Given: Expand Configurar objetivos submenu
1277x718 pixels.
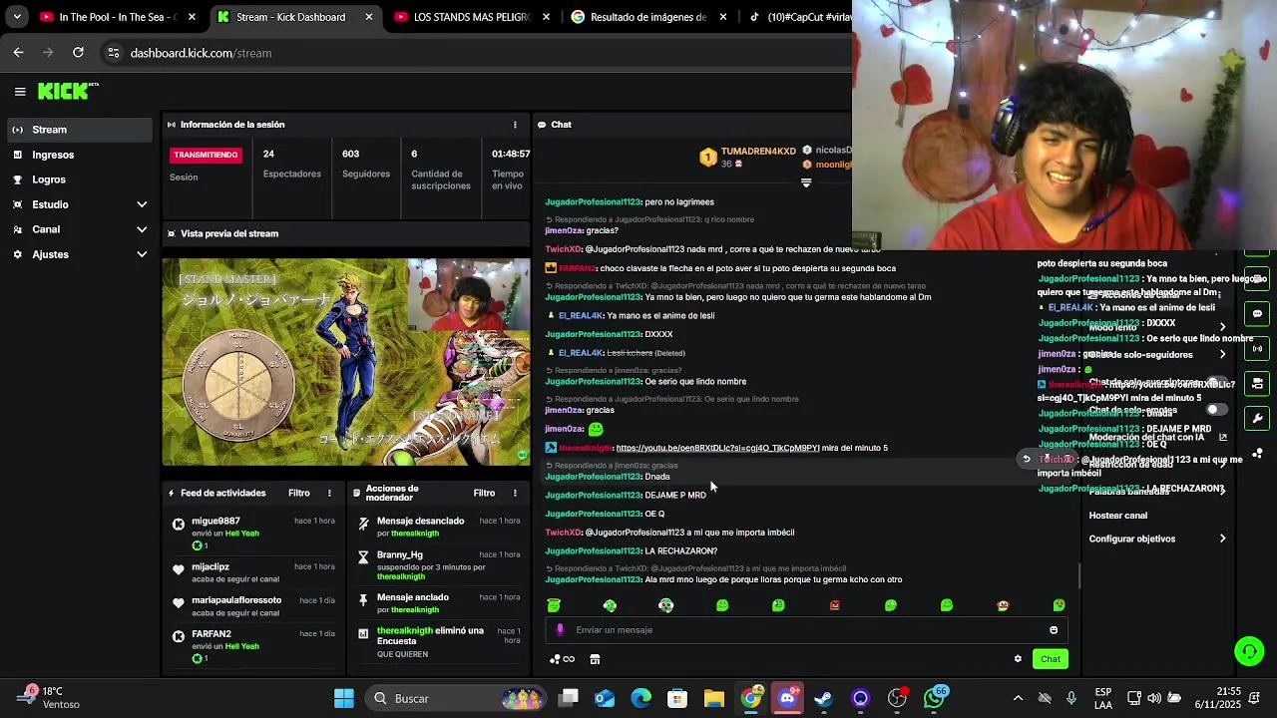Looking at the screenshot, I should click(1157, 539).
